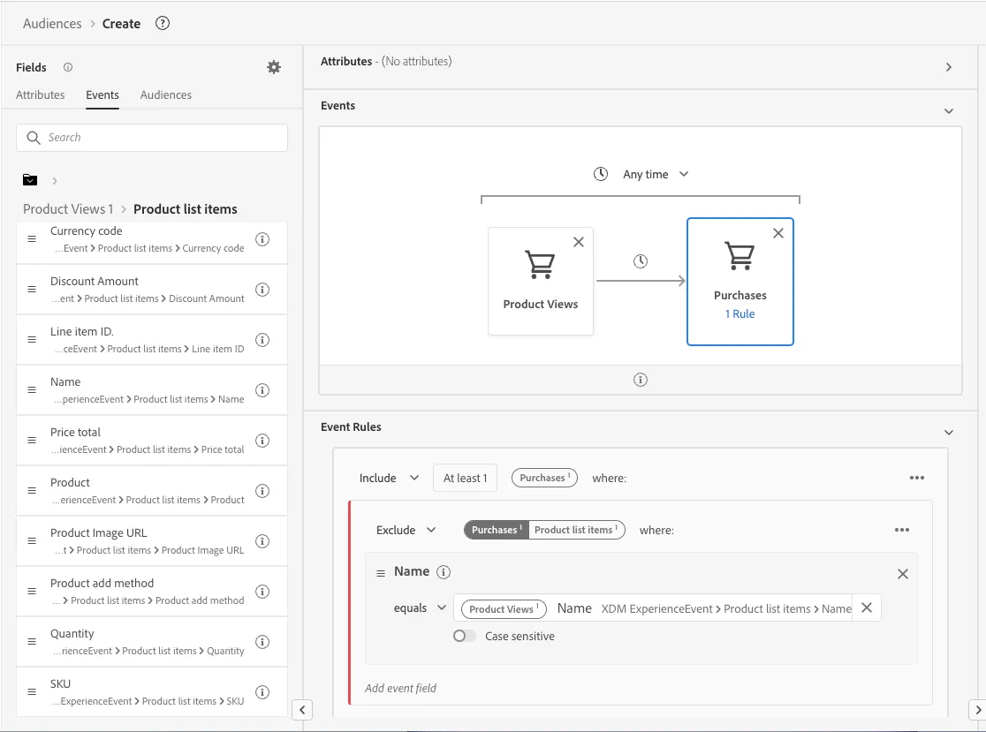986x732 pixels.
Task: Click the At least 1 button
Action: pos(465,479)
